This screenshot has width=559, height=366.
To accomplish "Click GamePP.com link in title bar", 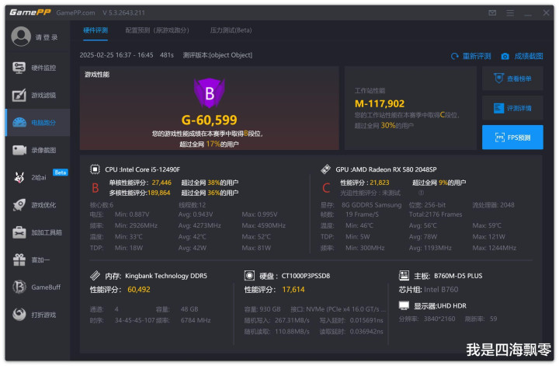I will point(75,13).
